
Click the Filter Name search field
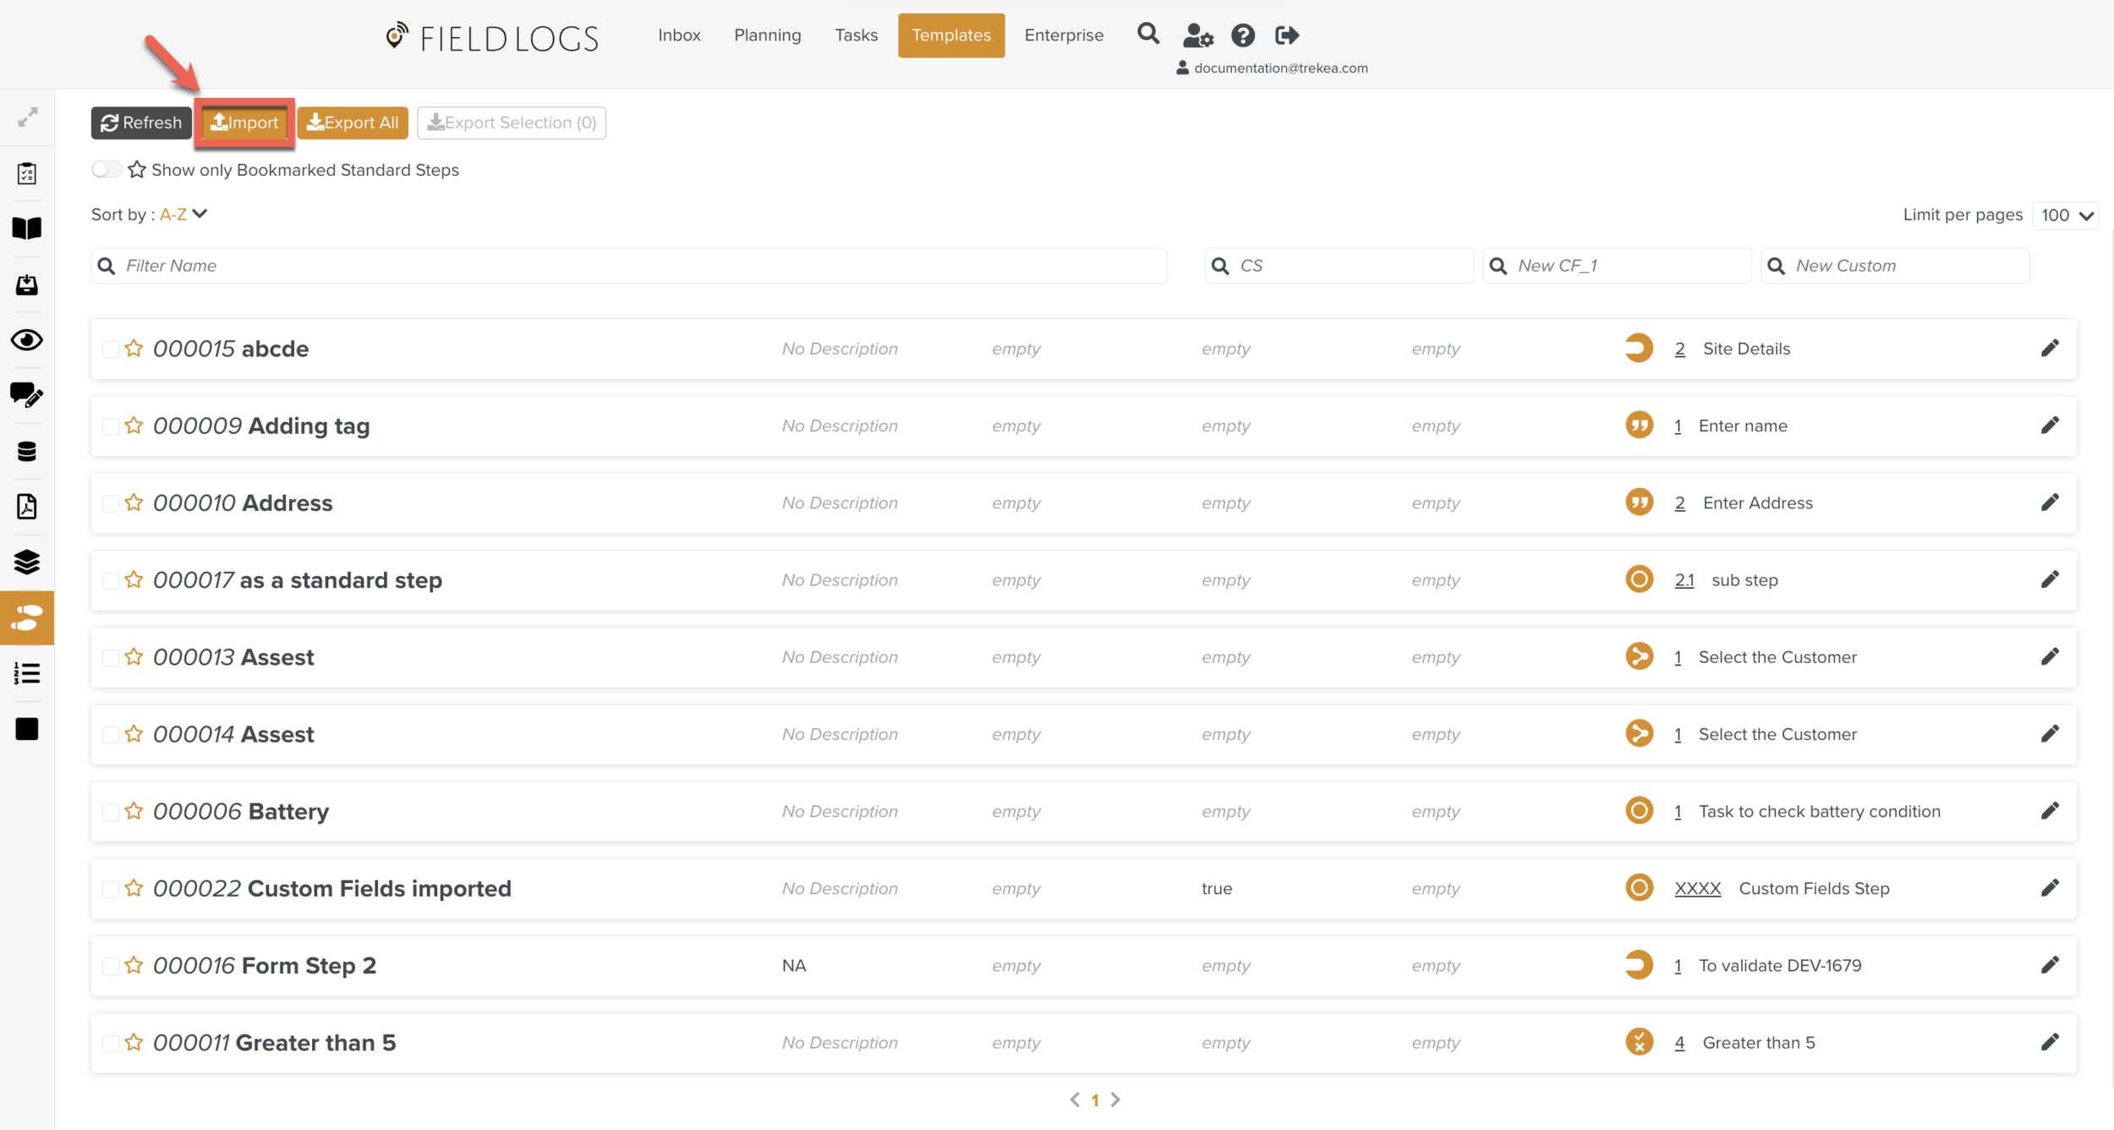click(x=629, y=266)
